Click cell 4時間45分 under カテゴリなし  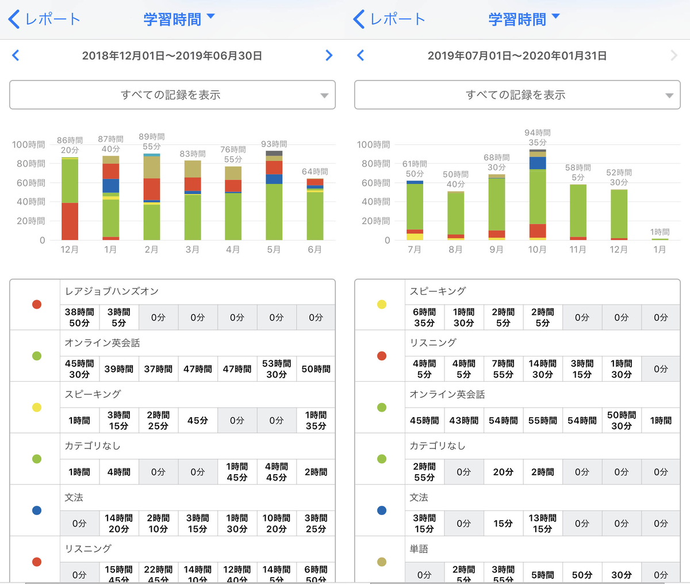click(x=277, y=472)
